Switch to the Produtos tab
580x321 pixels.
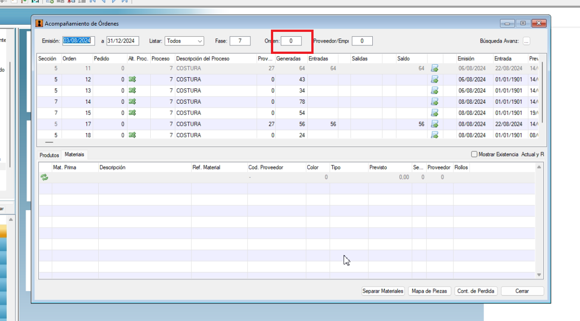tap(49, 155)
